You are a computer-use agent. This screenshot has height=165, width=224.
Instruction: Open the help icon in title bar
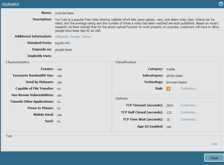click(221, 4)
